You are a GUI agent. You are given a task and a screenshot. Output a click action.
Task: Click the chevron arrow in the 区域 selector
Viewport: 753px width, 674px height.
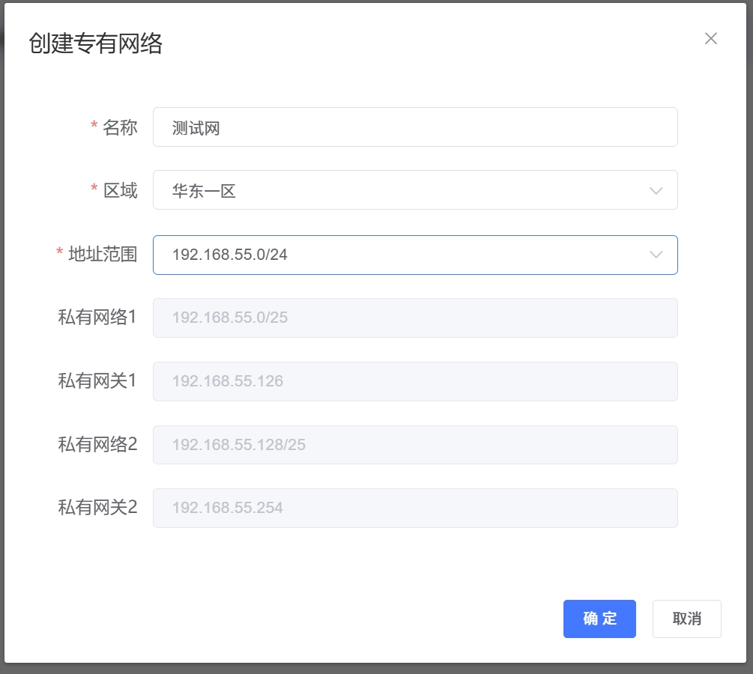click(x=656, y=191)
